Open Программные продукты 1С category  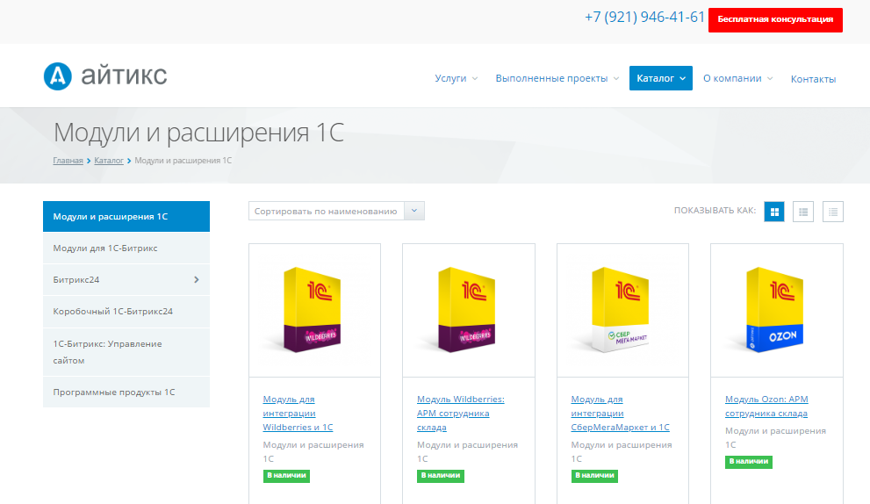point(126,392)
